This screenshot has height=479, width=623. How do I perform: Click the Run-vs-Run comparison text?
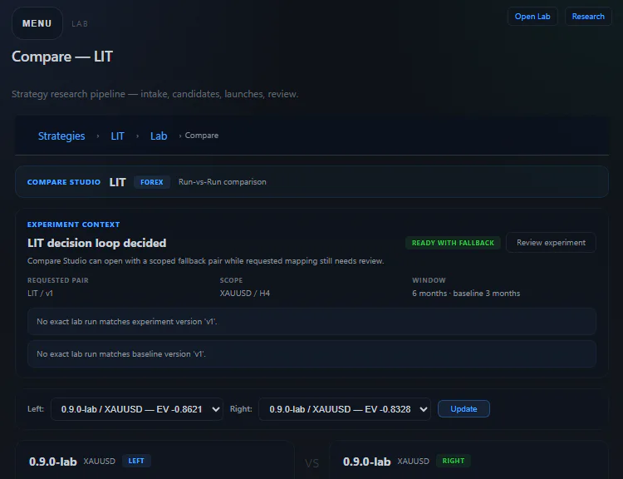[x=222, y=182]
